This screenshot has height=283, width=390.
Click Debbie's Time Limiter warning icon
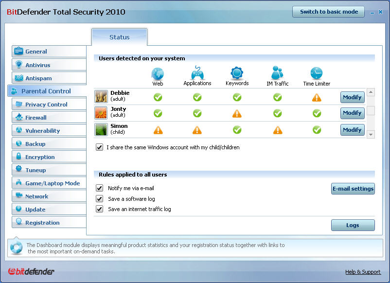[x=317, y=97]
